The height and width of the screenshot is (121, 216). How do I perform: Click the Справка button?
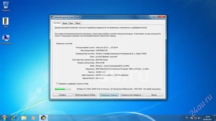pos(62,95)
